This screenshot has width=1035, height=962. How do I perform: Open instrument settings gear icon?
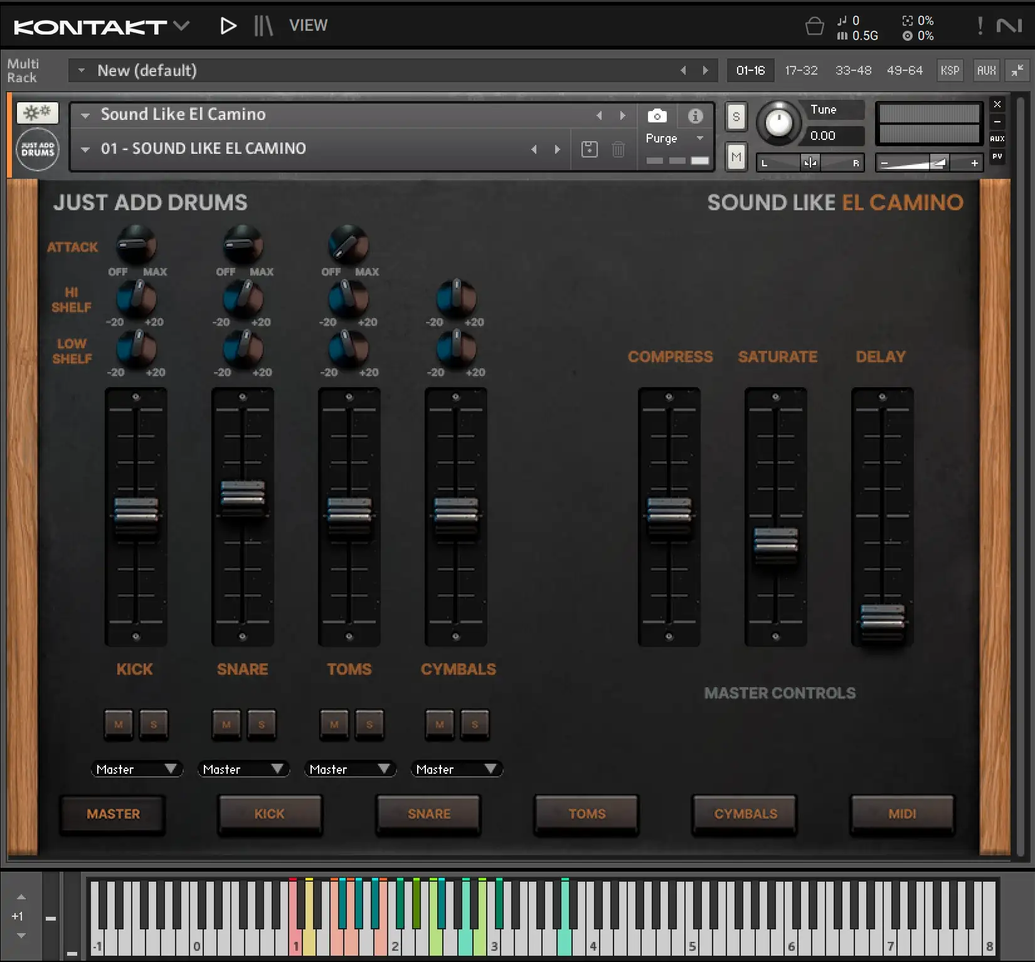tap(38, 113)
